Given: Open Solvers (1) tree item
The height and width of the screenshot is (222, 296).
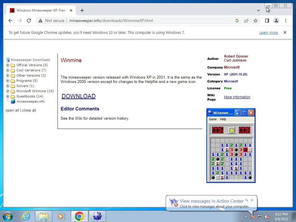Looking at the screenshot, I should 25,86.
